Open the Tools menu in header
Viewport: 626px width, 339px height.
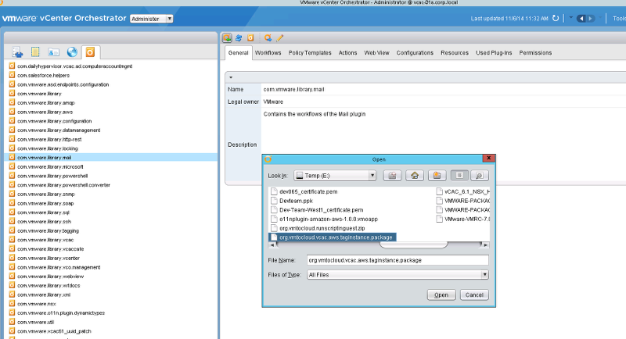pyautogui.click(x=619, y=18)
